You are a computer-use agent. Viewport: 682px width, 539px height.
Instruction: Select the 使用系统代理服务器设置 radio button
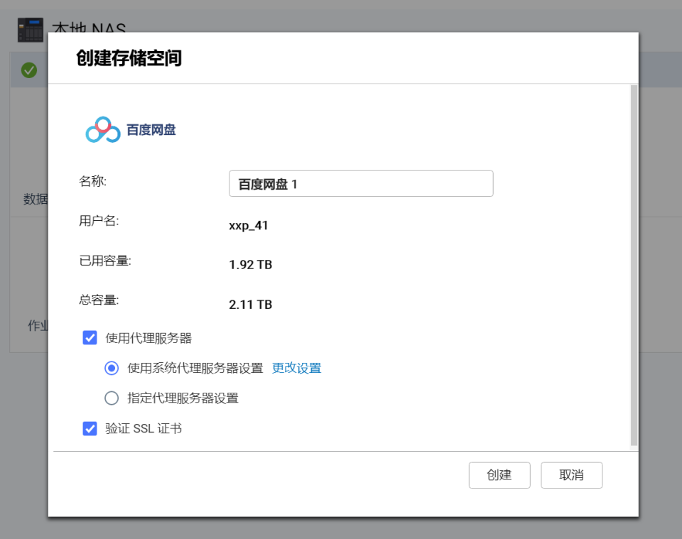112,368
